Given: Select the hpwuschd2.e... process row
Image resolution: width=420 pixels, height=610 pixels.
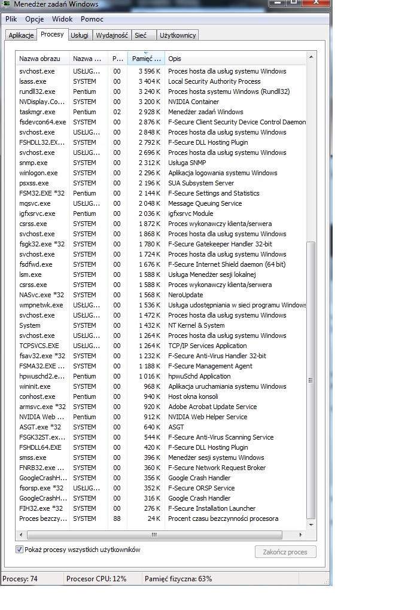Looking at the screenshot, I should [161, 376].
